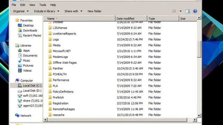The image size is (223, 125).
Task: Open the Share with dropdown
Action: coord(74,11)
